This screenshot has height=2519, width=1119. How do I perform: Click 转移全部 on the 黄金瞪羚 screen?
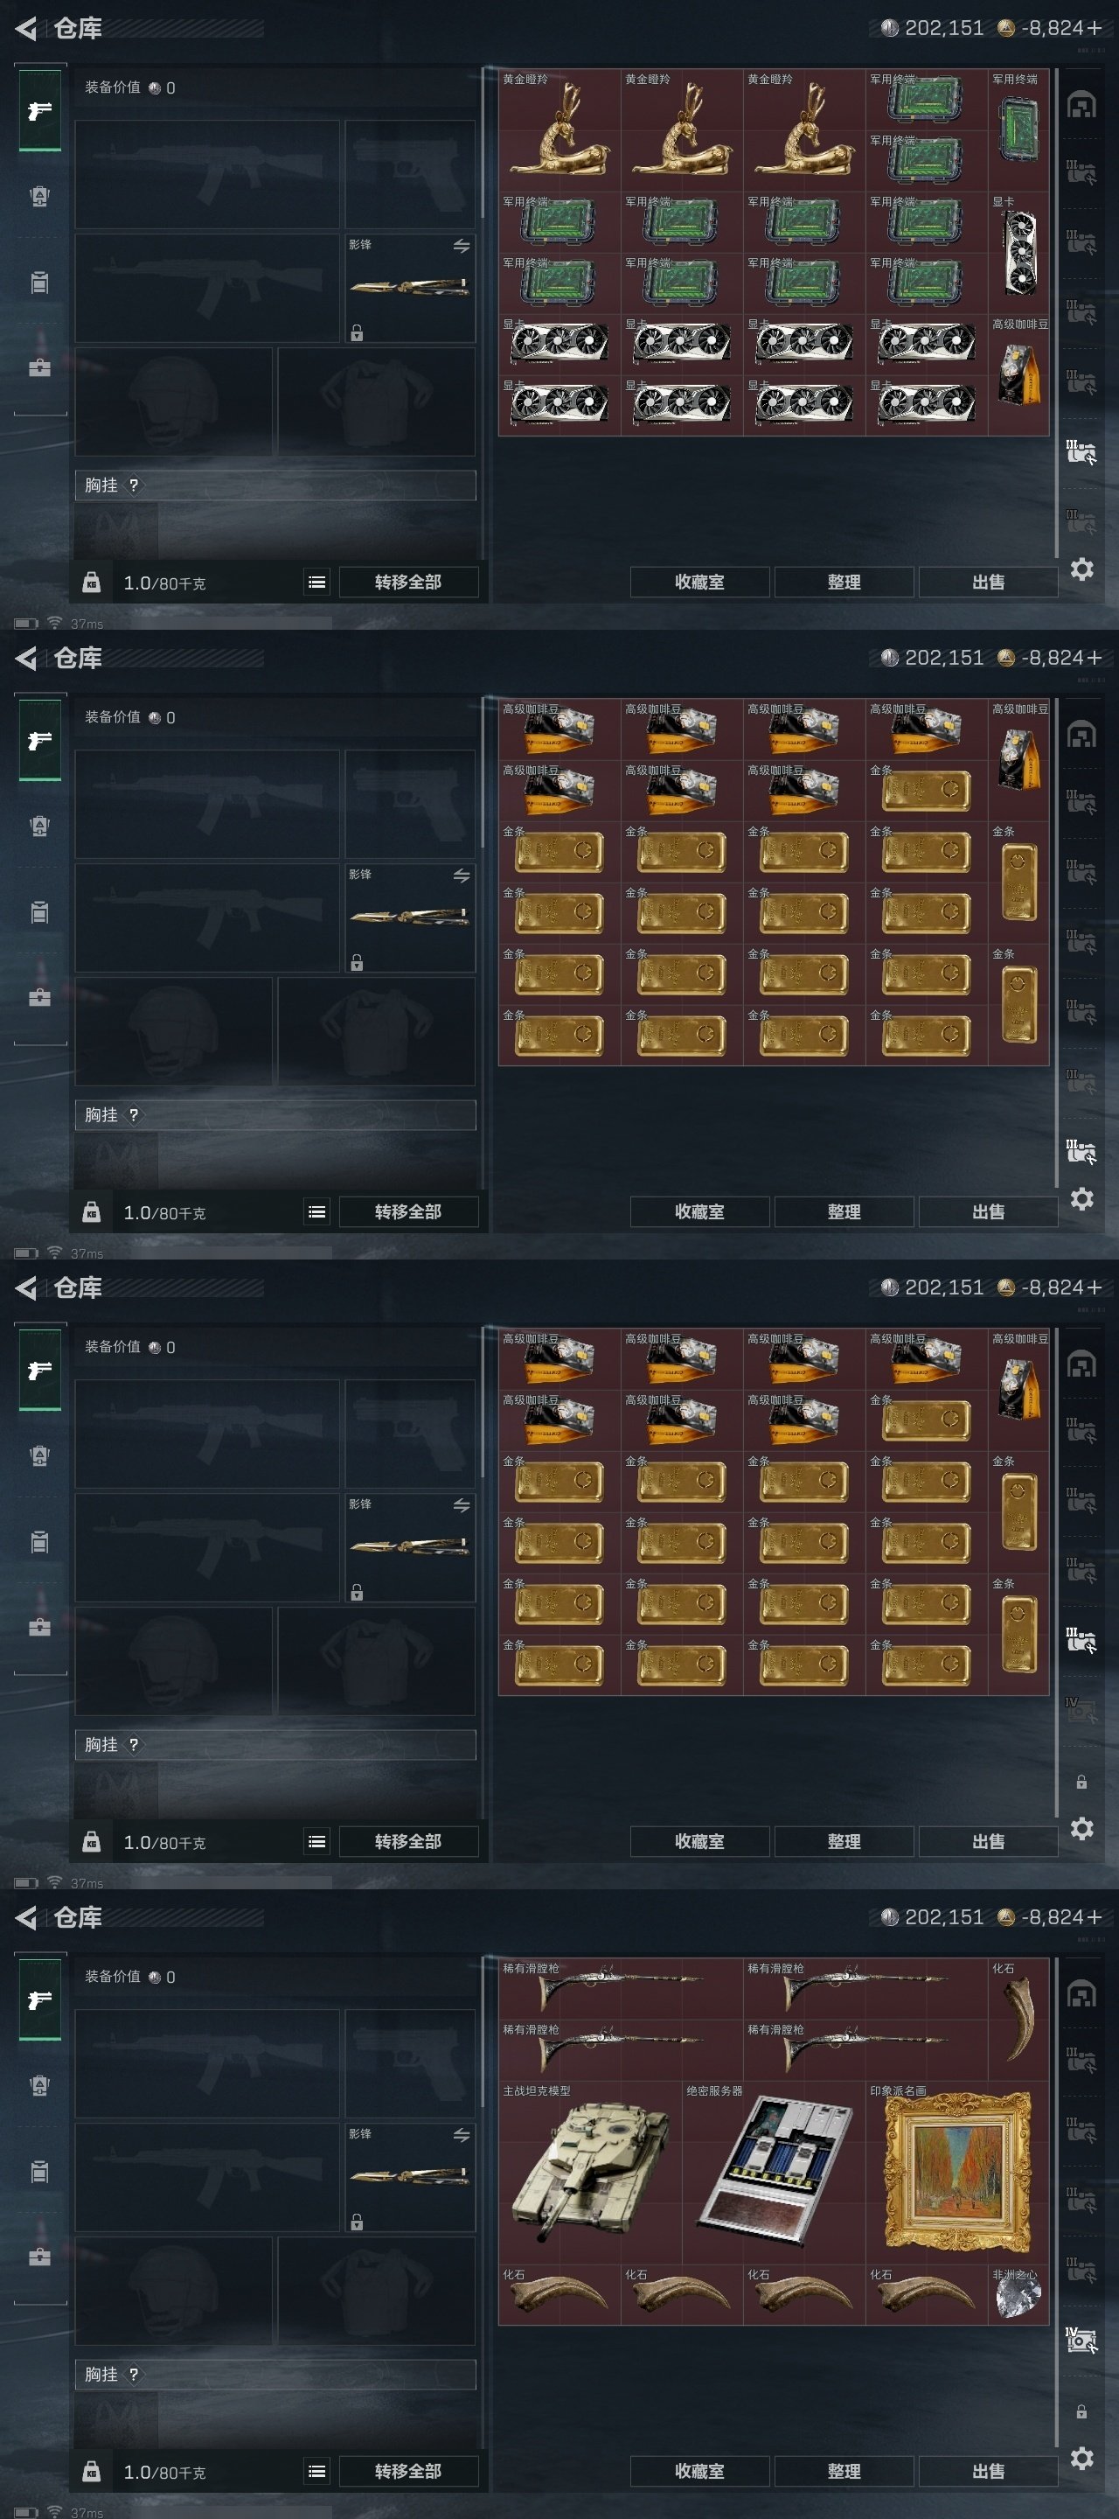click(x=408, y=582)
